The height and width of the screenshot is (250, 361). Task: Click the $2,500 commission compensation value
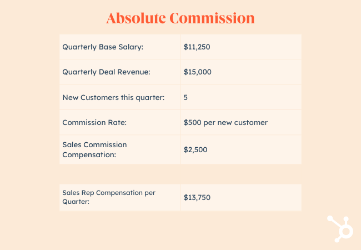pyautogui.click(x=195, y=149)
